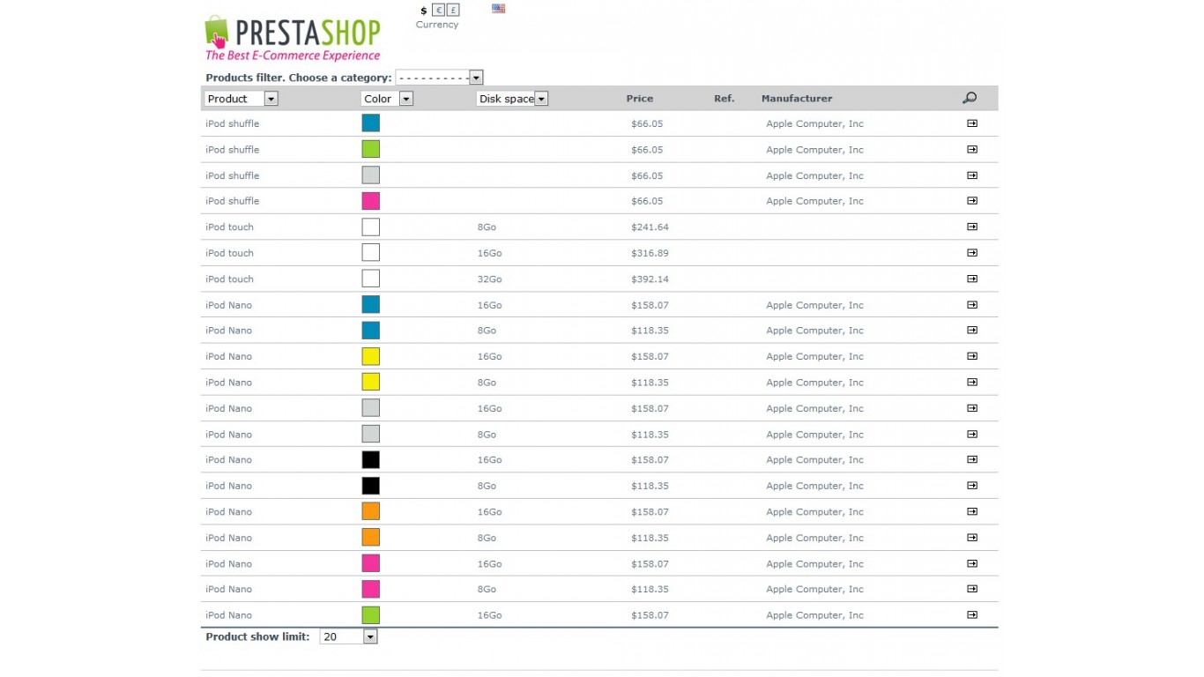Screen dimensions: 1204x677
Task: Click the US flag language icon
Action: click(x=498, y=9)
